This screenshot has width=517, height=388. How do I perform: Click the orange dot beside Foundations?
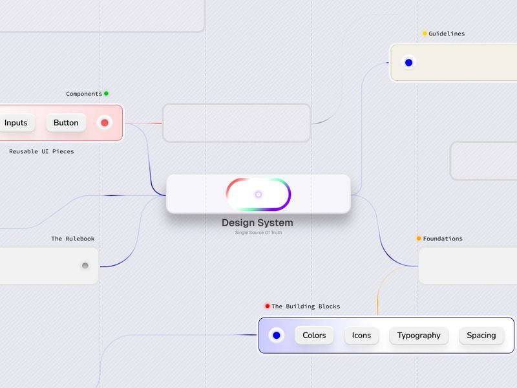click(417, 238)
